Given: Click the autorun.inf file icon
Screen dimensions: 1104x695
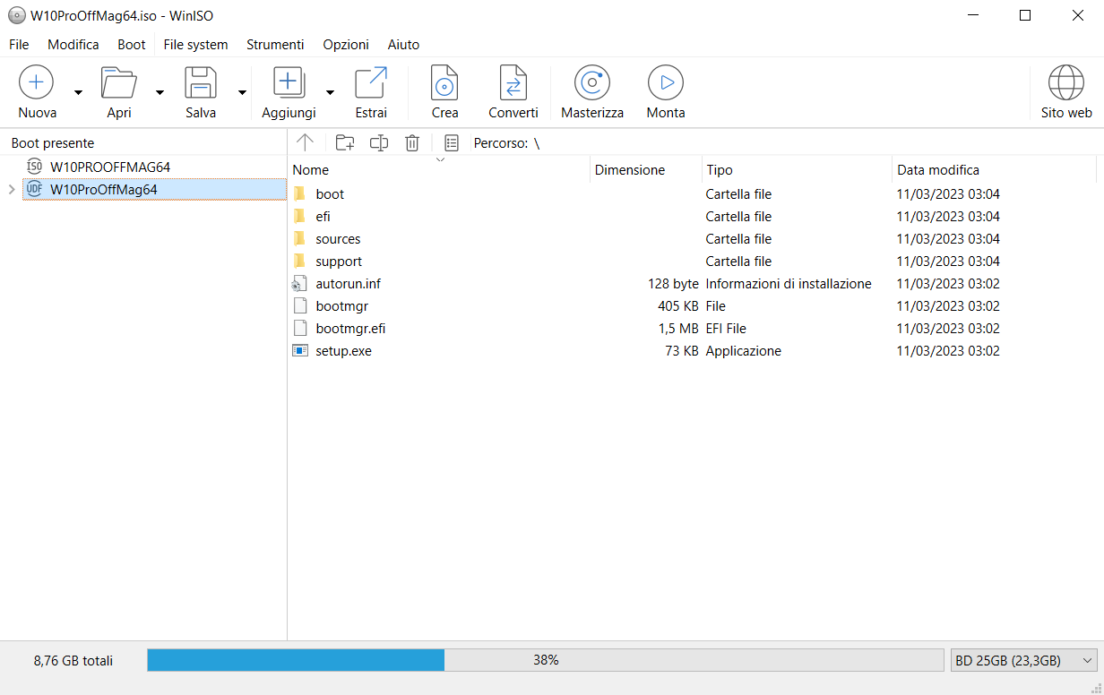Looking at the screenshot, I should tap(300, 283).
